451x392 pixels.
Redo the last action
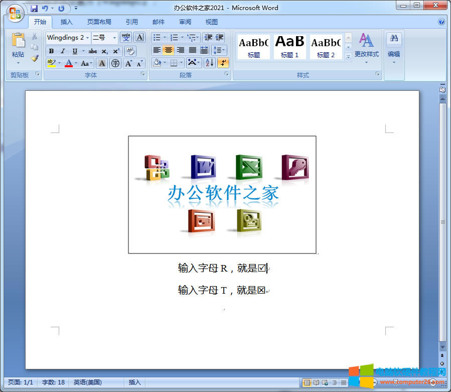61,9
